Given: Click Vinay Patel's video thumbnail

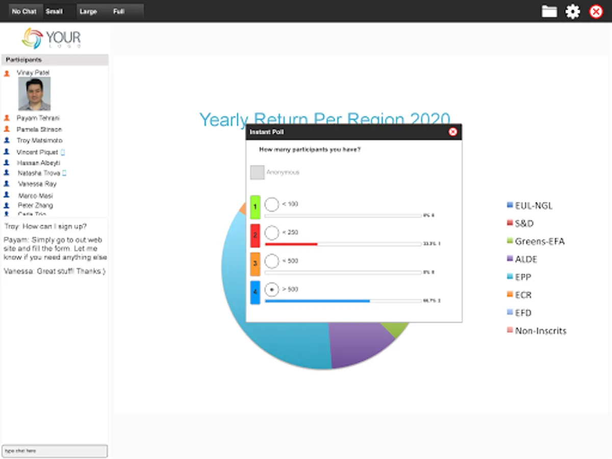Looking at the screenshot, I should pos(35,94).
